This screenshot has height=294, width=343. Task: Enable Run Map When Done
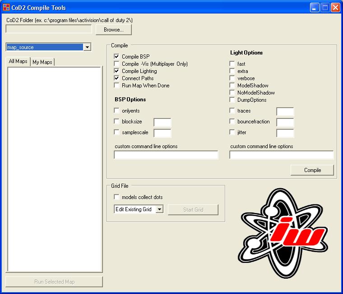tap(116, 86)
